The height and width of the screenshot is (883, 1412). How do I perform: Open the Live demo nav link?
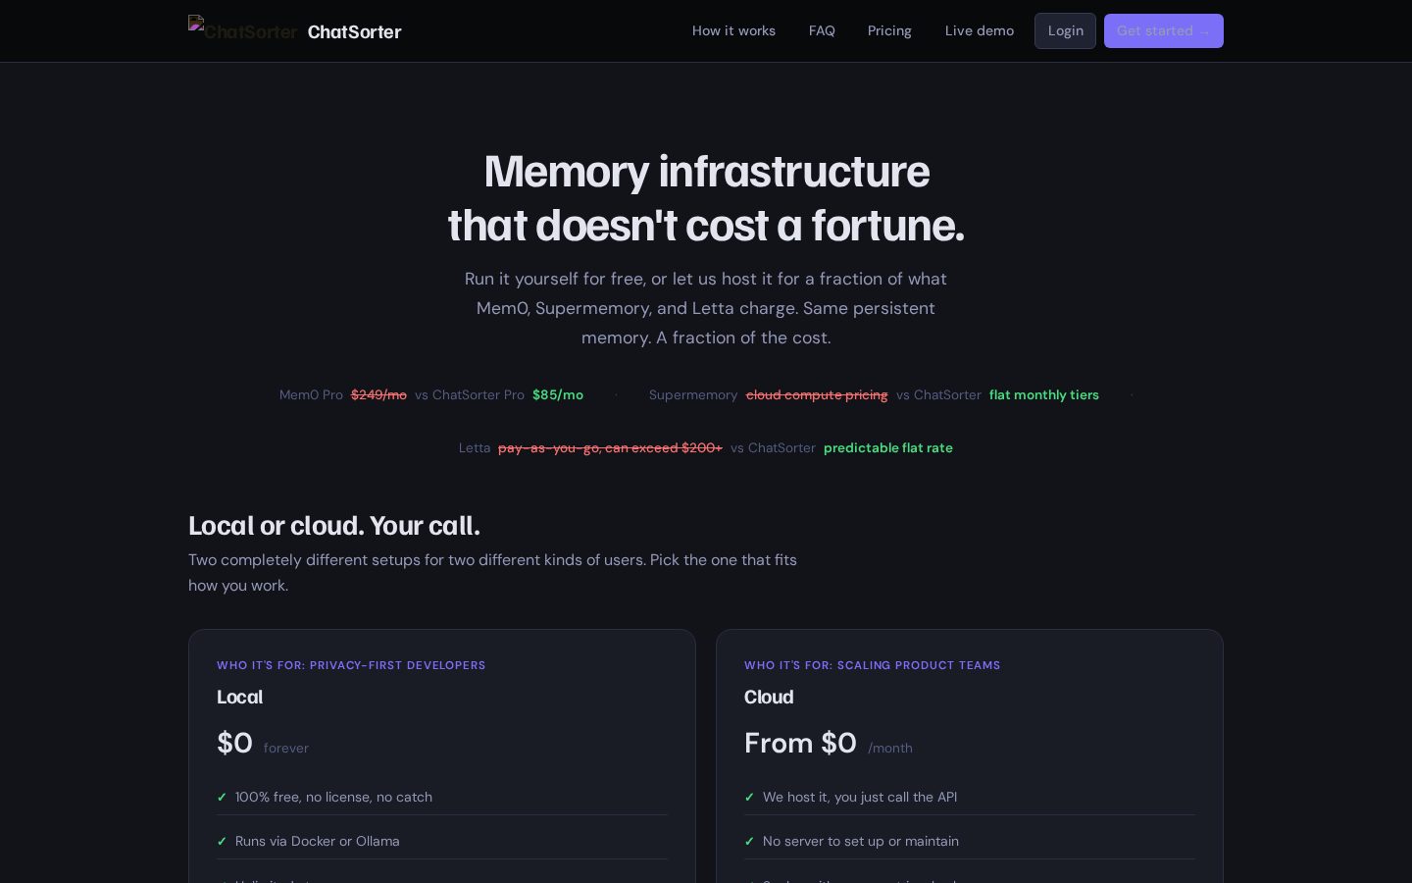[980, 30]
